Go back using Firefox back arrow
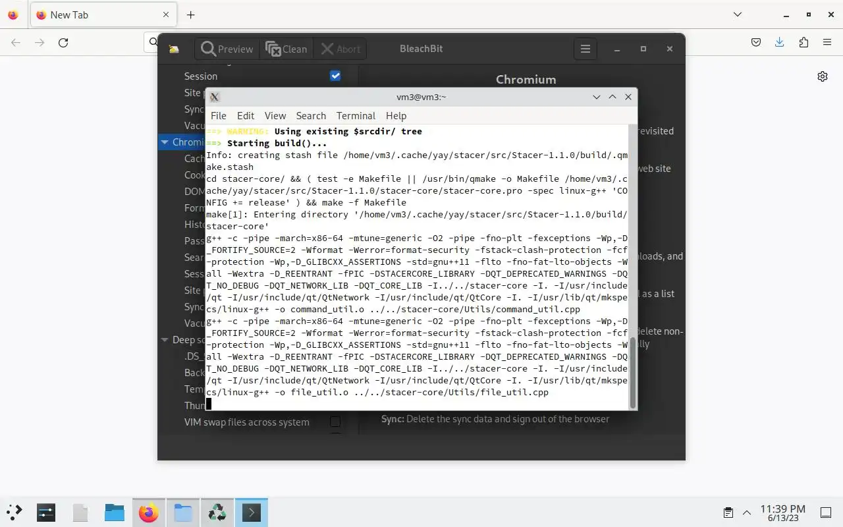 click(16, 42)
